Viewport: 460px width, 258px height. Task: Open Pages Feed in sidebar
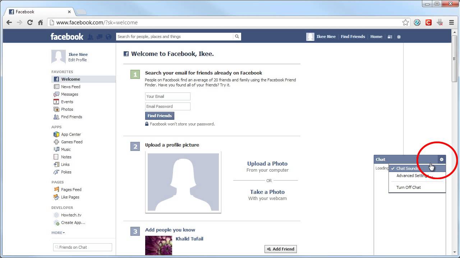click(71, 190)
